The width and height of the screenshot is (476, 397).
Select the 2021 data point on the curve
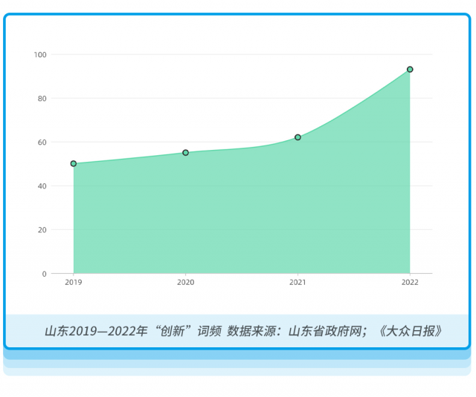coord(297,137)
